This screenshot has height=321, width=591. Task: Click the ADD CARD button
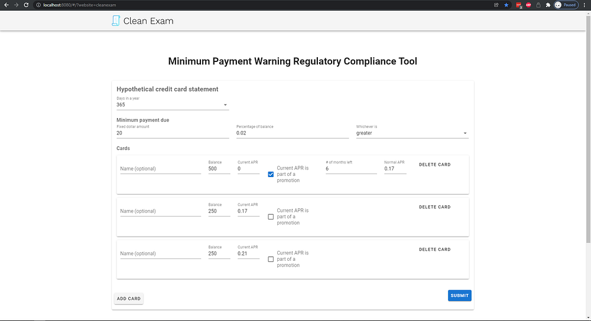click(x=128, y=299)
